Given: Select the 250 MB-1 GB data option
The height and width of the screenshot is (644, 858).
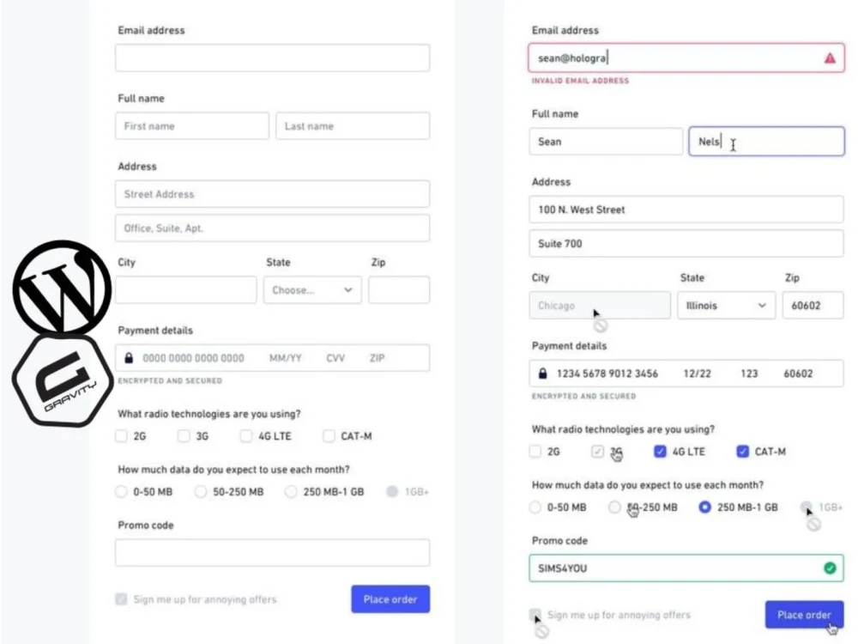Looking at the screenshot, I should 706,507.
